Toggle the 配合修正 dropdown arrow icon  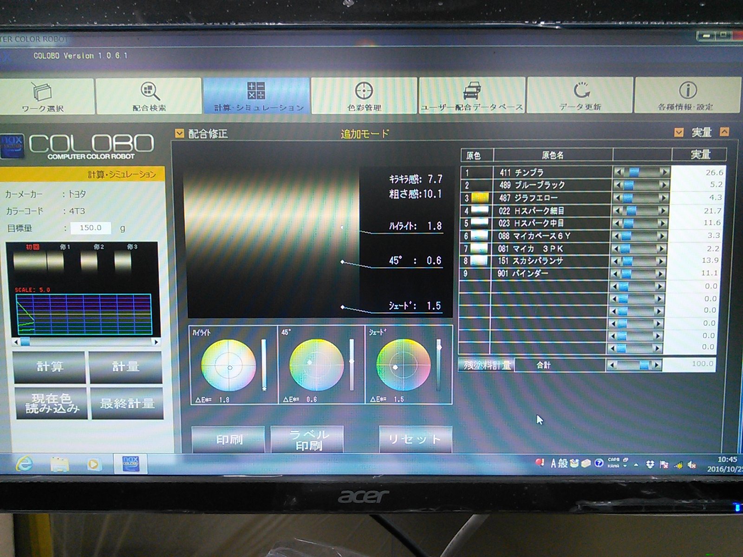click(179, 134)
